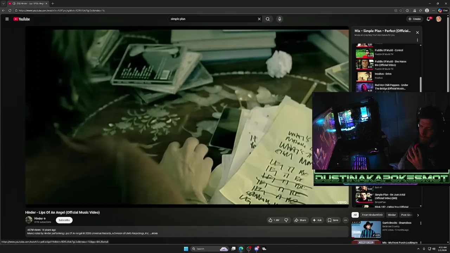Save the video to a playlist
450x253 pixels.
click(x=333, y=220)
